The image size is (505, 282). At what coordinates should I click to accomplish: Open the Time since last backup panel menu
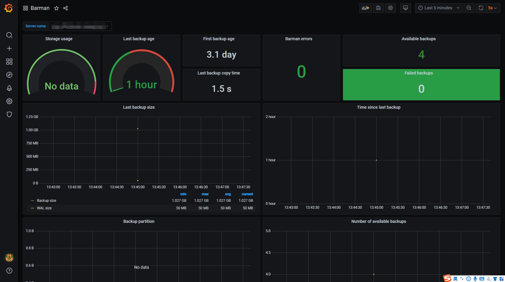378,107
